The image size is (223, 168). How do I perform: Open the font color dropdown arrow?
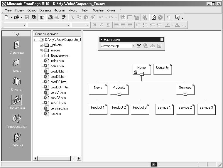182,25
